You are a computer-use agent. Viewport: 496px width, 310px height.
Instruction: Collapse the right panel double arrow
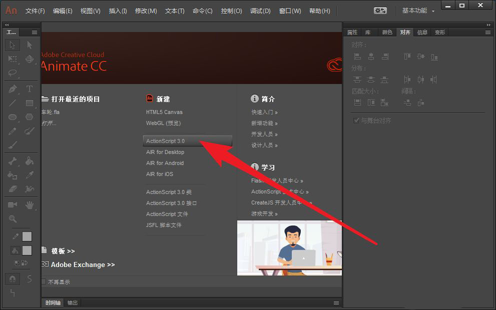(x=488, y=24)
